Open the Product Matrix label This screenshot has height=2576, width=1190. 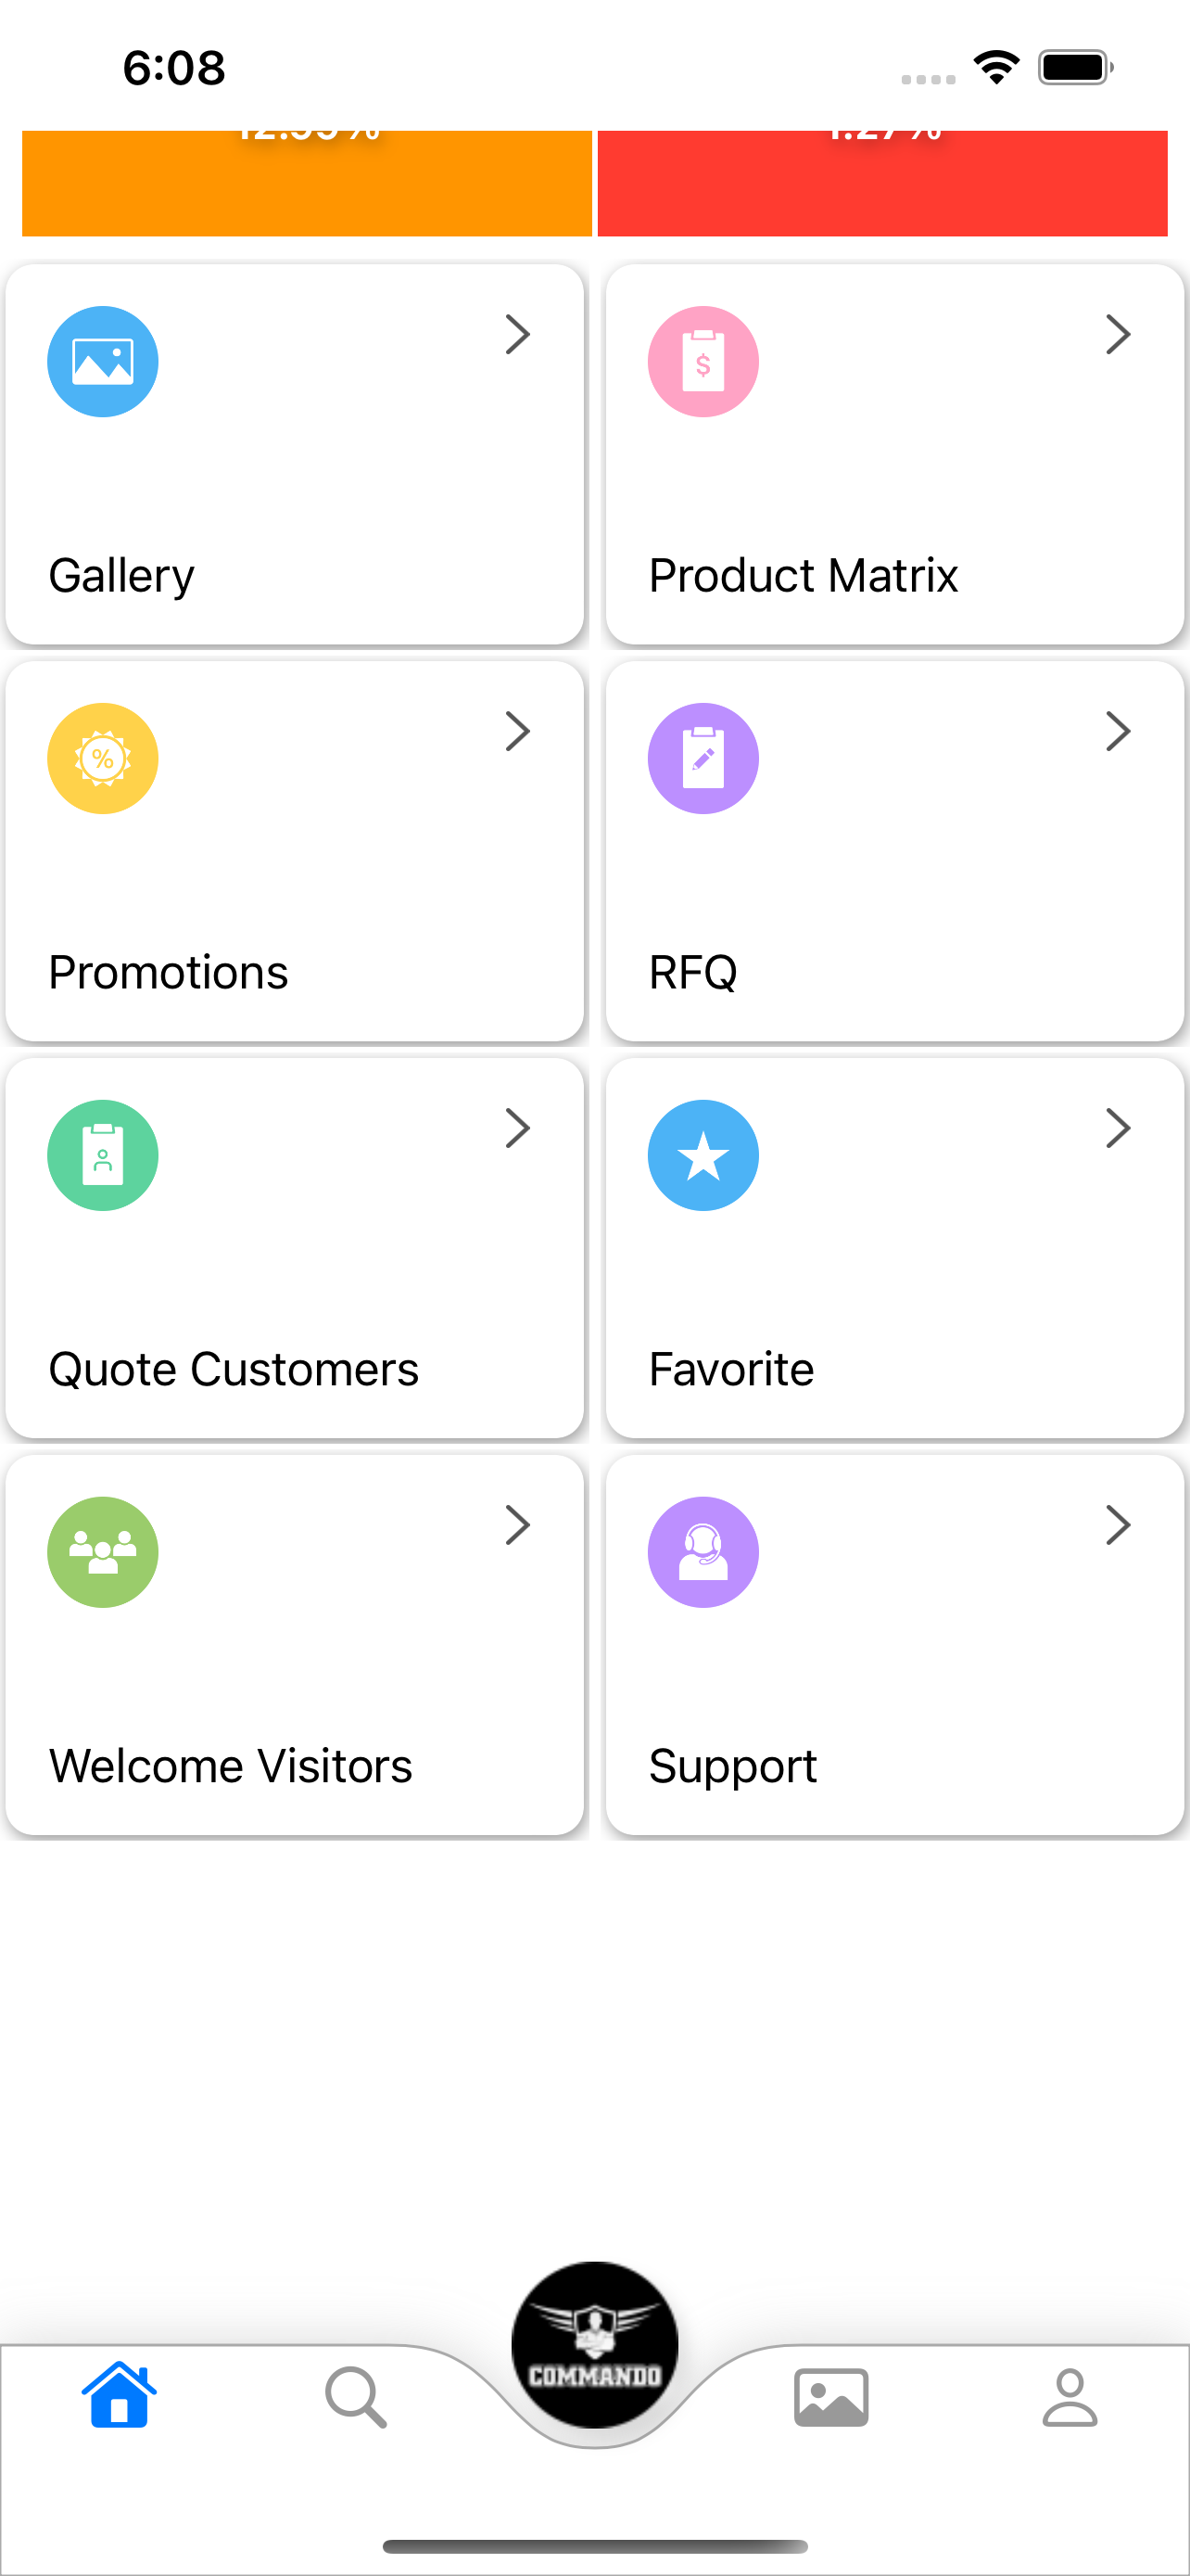(x=804, y=575)
